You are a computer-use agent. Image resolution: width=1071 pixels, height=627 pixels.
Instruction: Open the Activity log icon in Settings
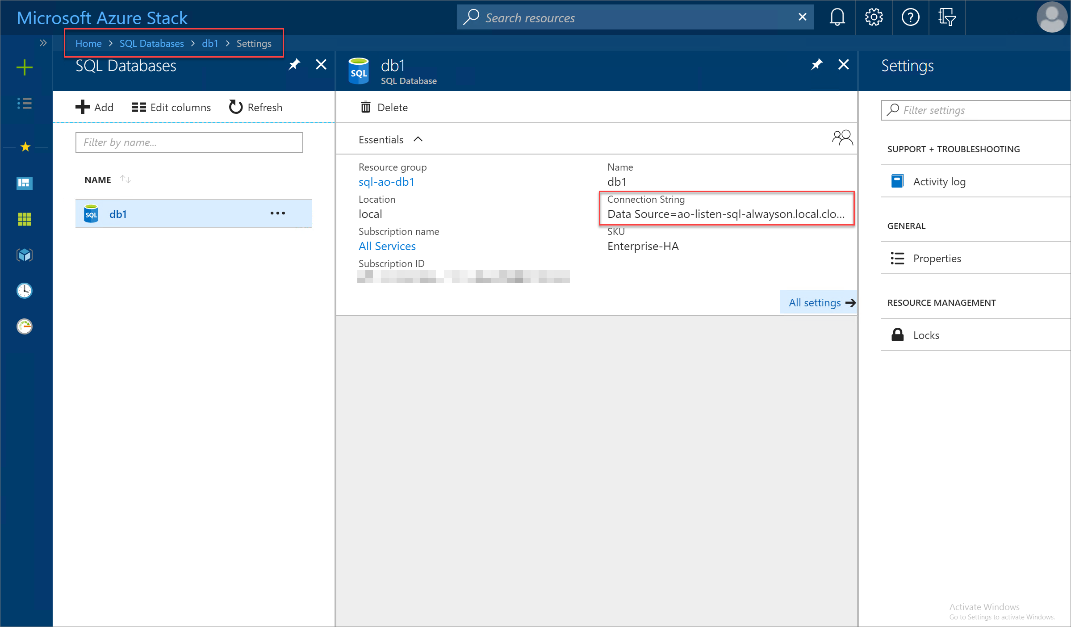tap(897, 180)
